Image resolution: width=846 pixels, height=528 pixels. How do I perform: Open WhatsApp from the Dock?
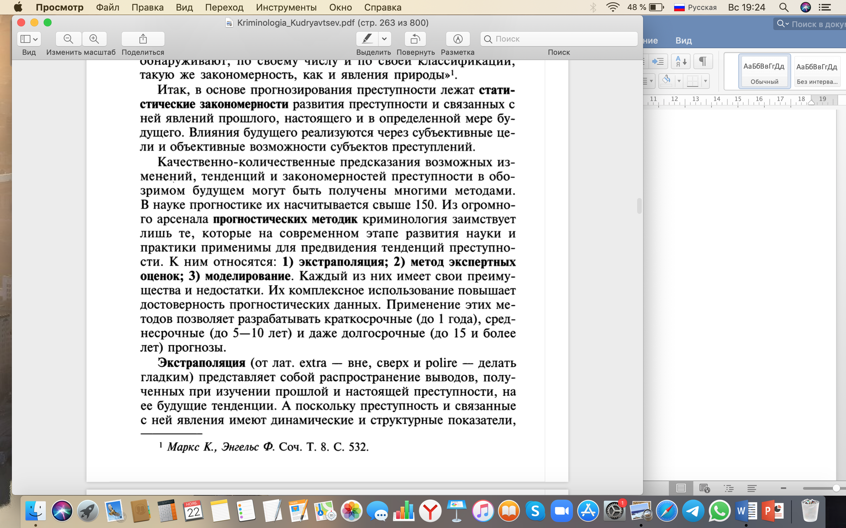pos(719,511)
